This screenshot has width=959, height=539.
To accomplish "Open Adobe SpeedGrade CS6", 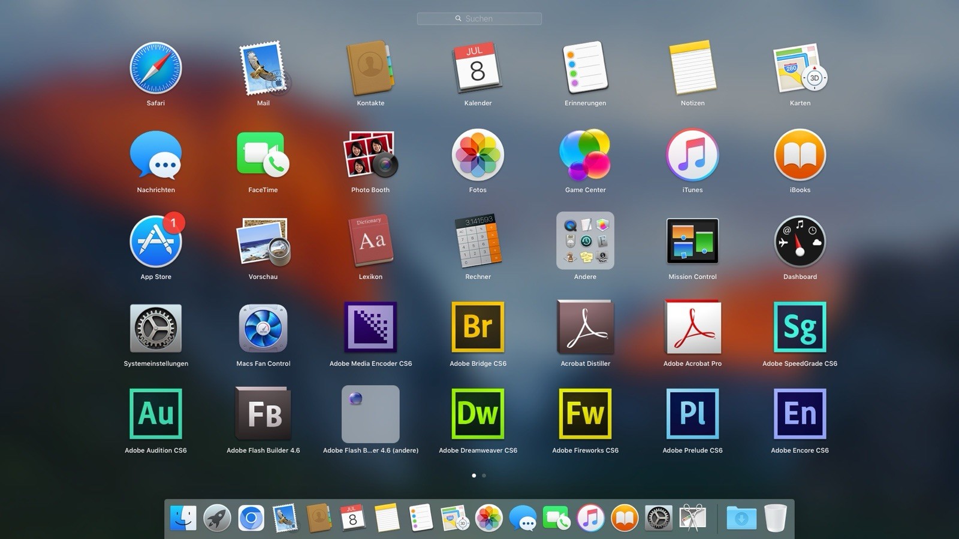I will tap(800, 327).
